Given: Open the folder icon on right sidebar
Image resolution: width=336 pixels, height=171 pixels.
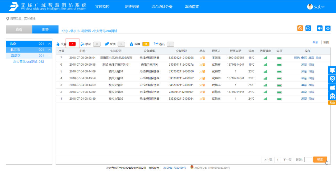Looking at the screenshot, I should [x=332, y=87].
